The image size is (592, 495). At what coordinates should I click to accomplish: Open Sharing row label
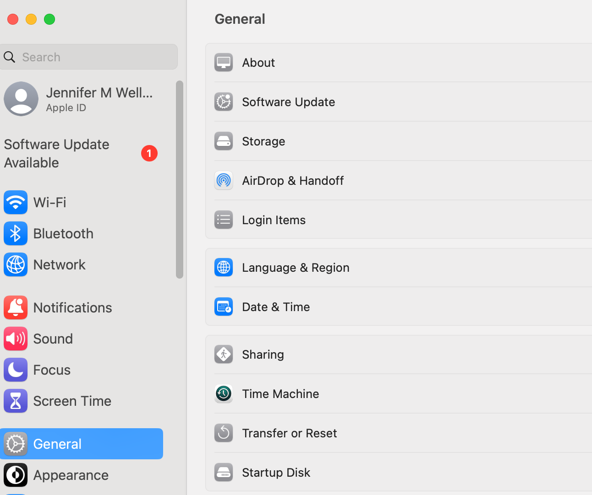click(x=263, y=355)
